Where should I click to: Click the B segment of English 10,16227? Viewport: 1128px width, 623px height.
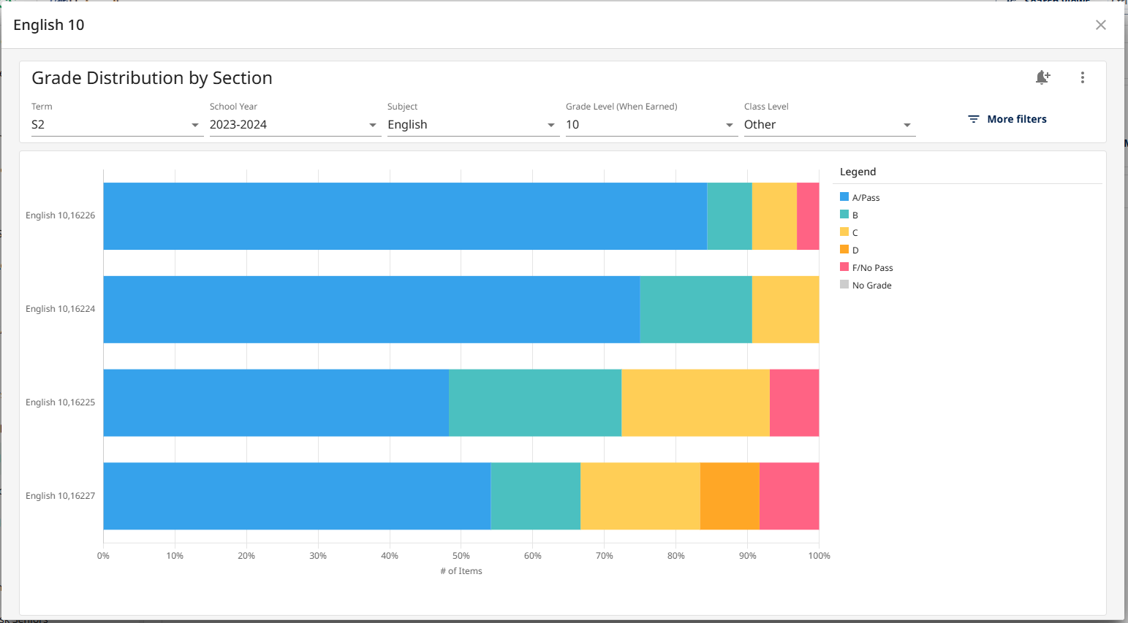tap(535, 496)
